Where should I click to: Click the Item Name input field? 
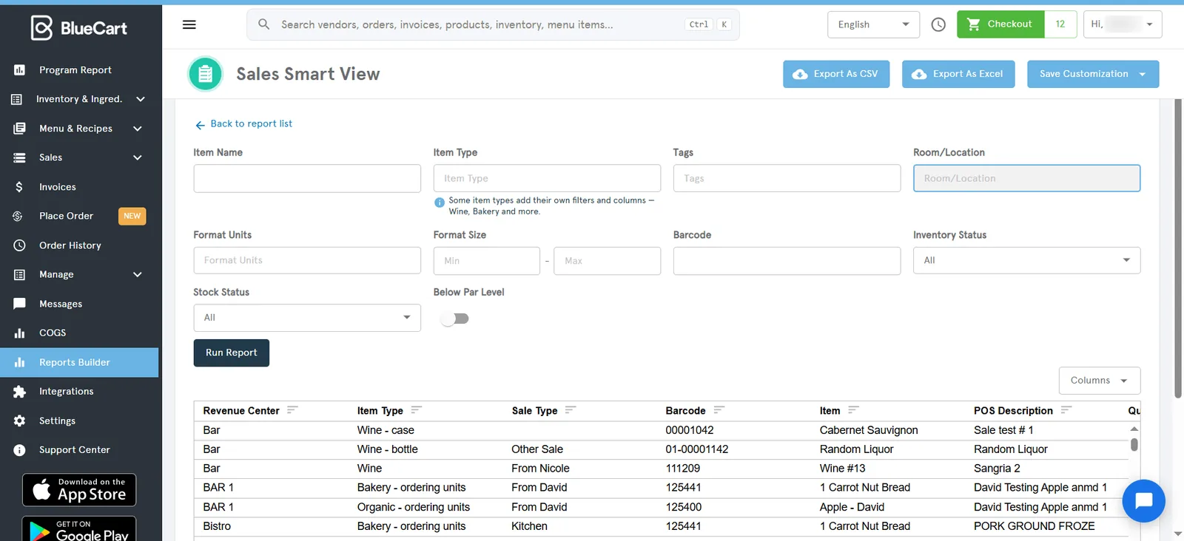click(x=307, y=178)
